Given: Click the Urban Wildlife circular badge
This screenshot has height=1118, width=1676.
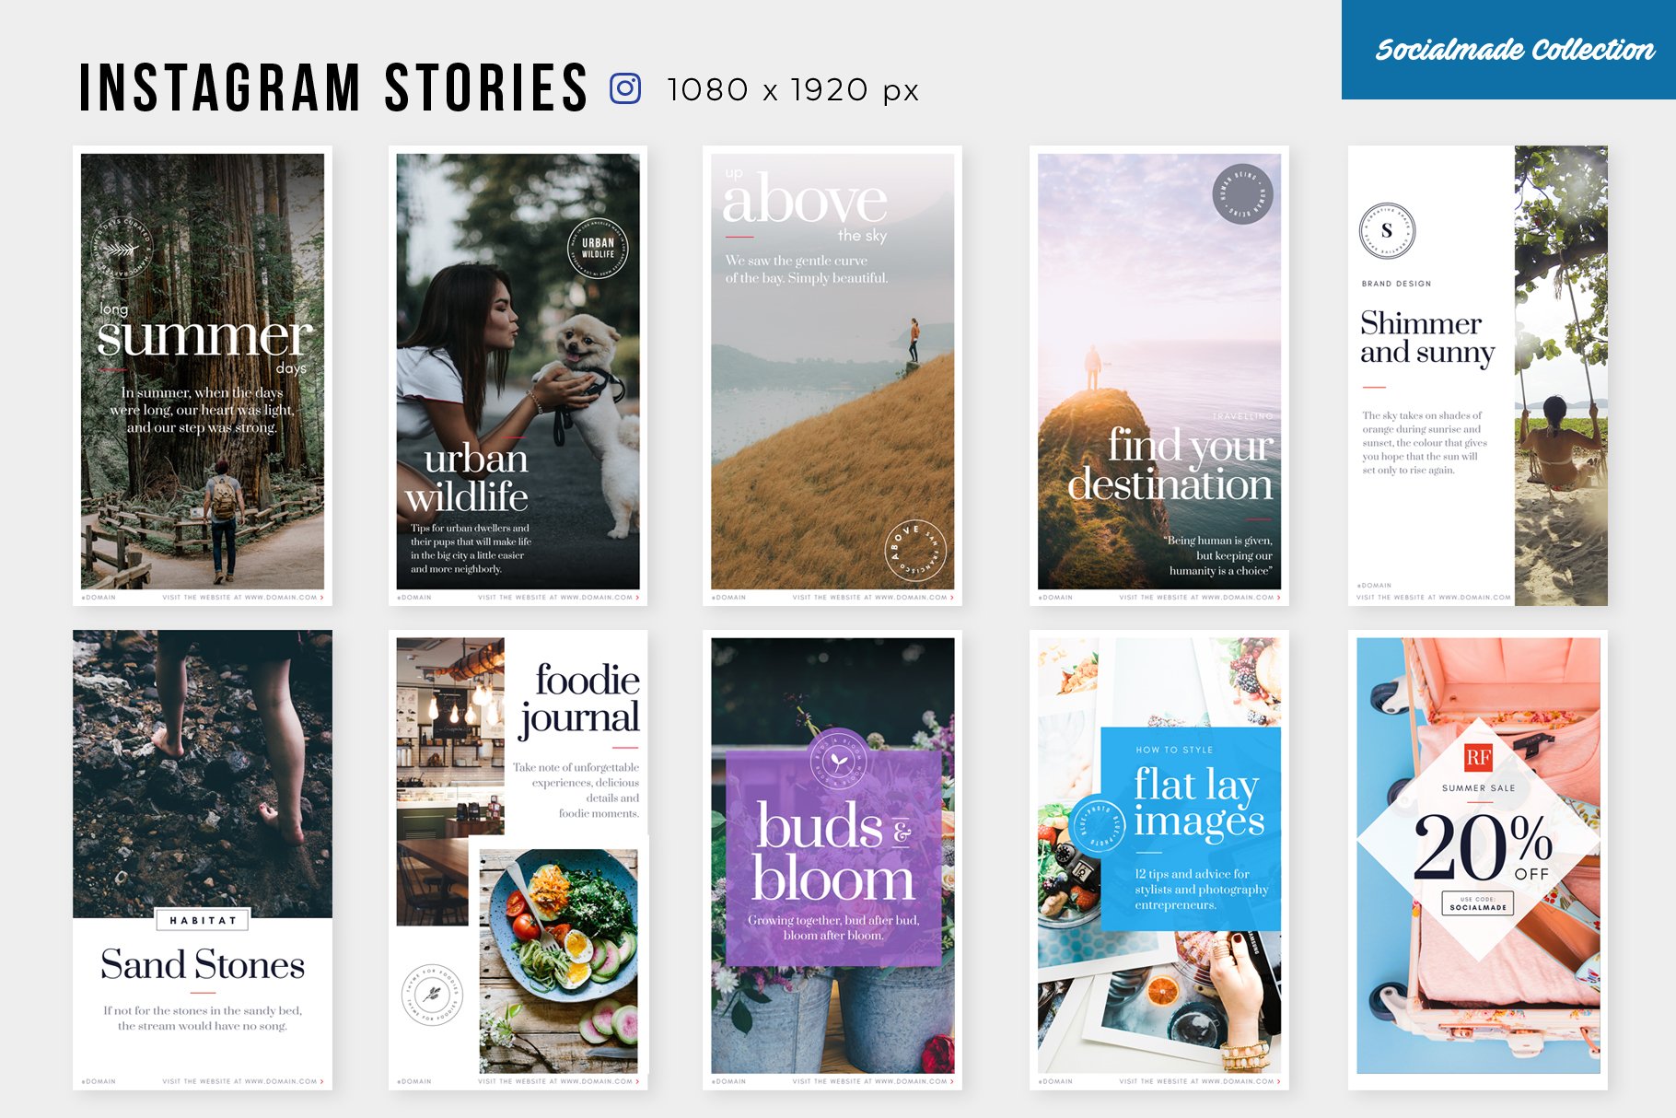Looking at the screenshot, I should [x=598, y=249].
